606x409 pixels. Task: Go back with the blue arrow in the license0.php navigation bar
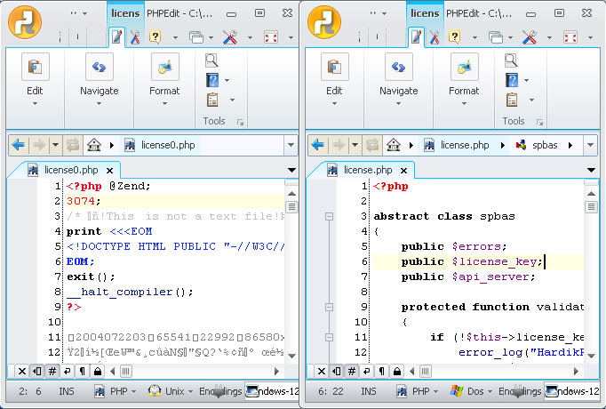click(18, 145)
